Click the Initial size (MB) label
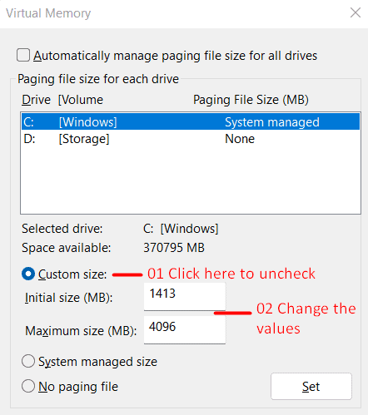Viewport: 368px width, 415px height. point(69,298)
